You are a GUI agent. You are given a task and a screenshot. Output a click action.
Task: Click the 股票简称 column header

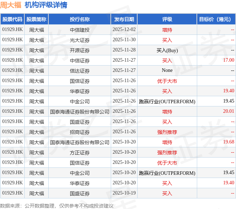point(36,19)
